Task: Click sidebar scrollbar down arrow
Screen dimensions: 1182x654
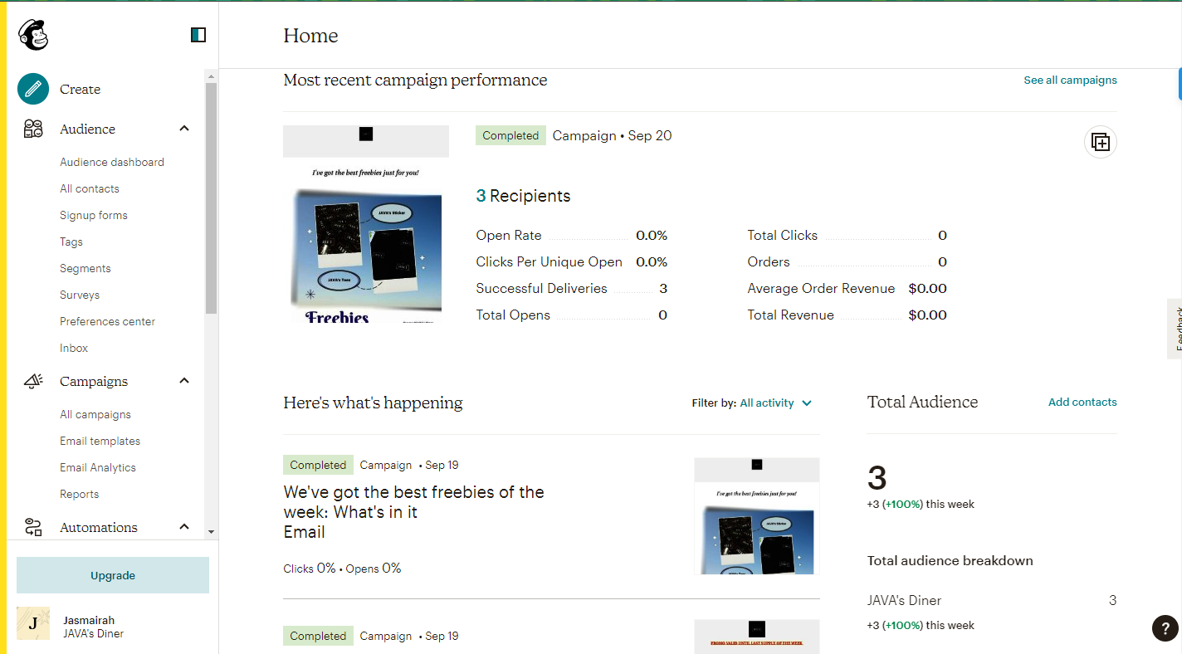Action: pyautogui.click(x=211, y=531)
